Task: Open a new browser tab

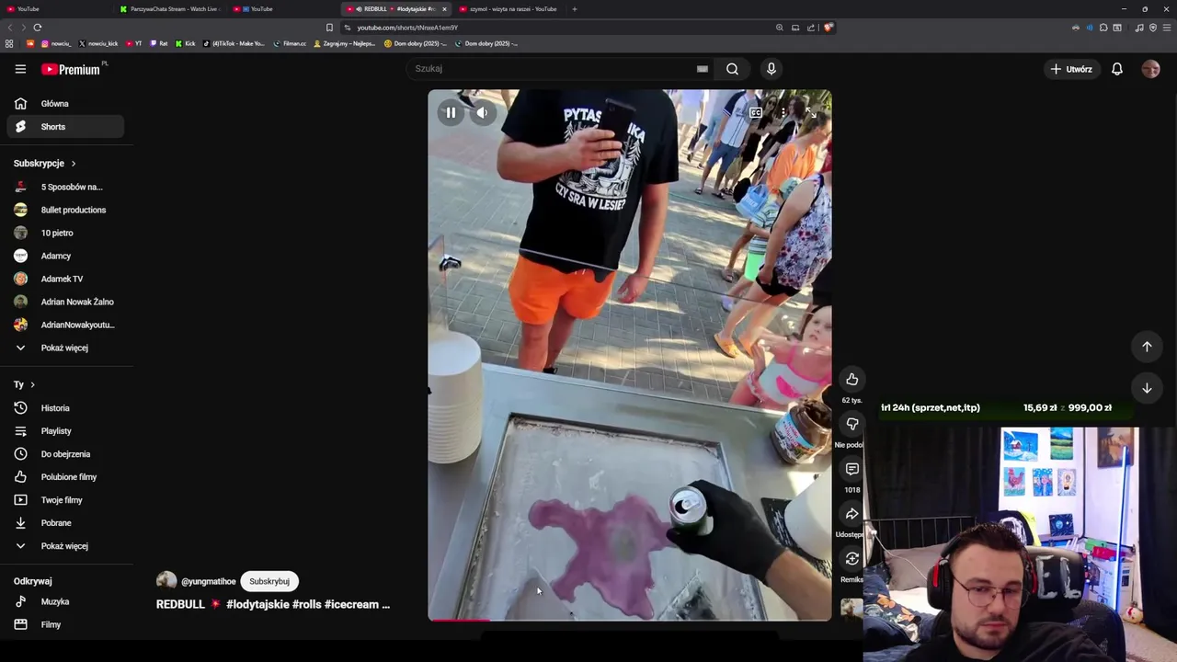Action: 575,9
